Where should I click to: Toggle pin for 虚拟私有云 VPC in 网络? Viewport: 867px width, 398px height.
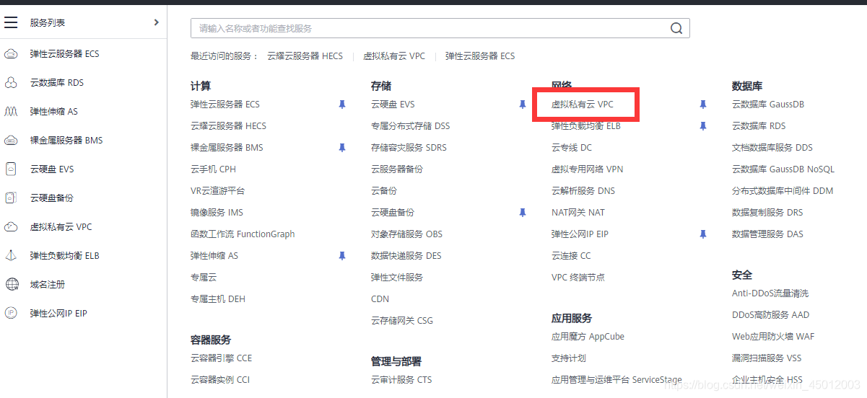point(703,105)
